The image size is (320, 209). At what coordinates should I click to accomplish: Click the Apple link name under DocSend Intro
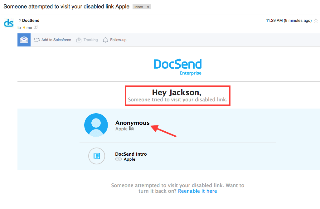click(x=129, y=159)
